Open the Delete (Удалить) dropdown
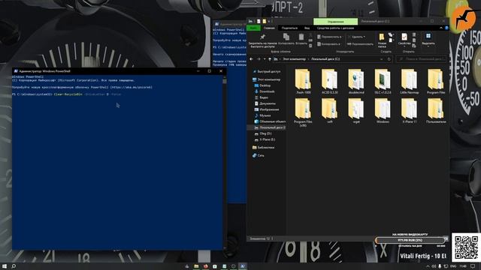The height and width of the screenshot is (270, 481). tap(358, 37)
